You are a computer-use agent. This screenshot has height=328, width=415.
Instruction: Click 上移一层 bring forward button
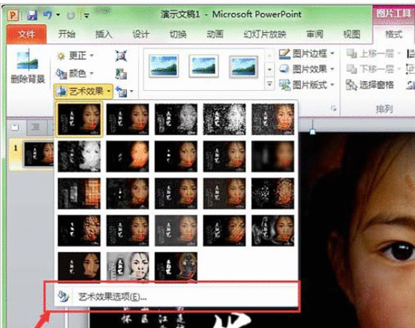(373, 54)
